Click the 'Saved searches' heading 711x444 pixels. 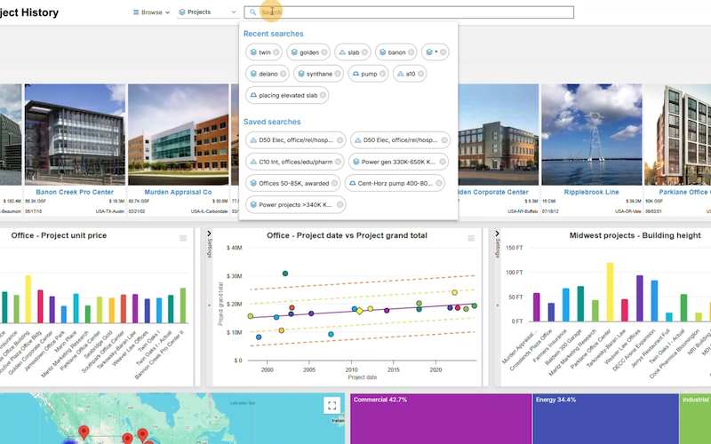tap(272, 122)
